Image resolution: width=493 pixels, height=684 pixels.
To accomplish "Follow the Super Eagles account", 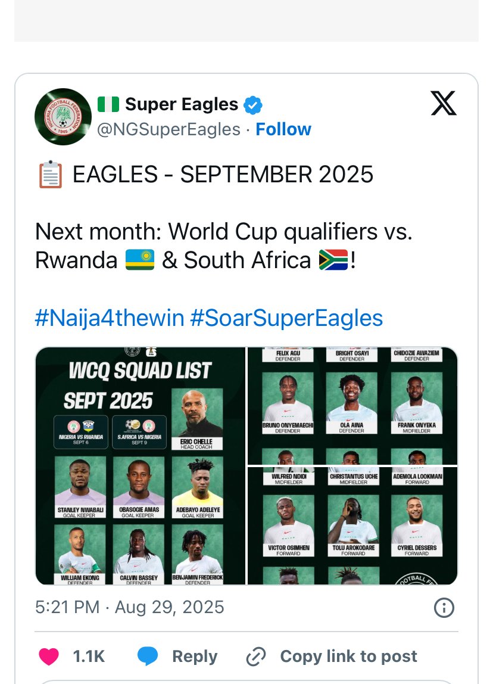I will click(283, 129).
